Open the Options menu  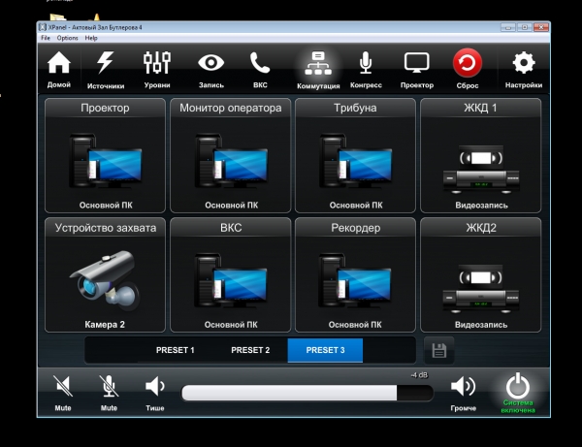click(x=67, y=38)
